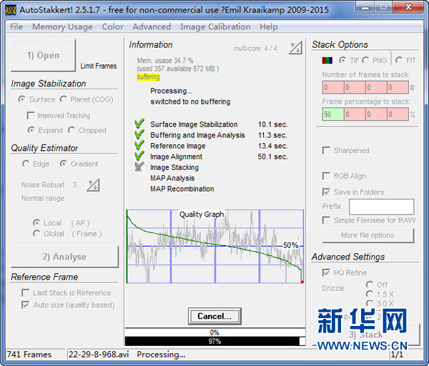Toggle Auto size (quality based) checkbox
Image resolution: width=429 pixels, height=366 pixels.
click(26, 305)
